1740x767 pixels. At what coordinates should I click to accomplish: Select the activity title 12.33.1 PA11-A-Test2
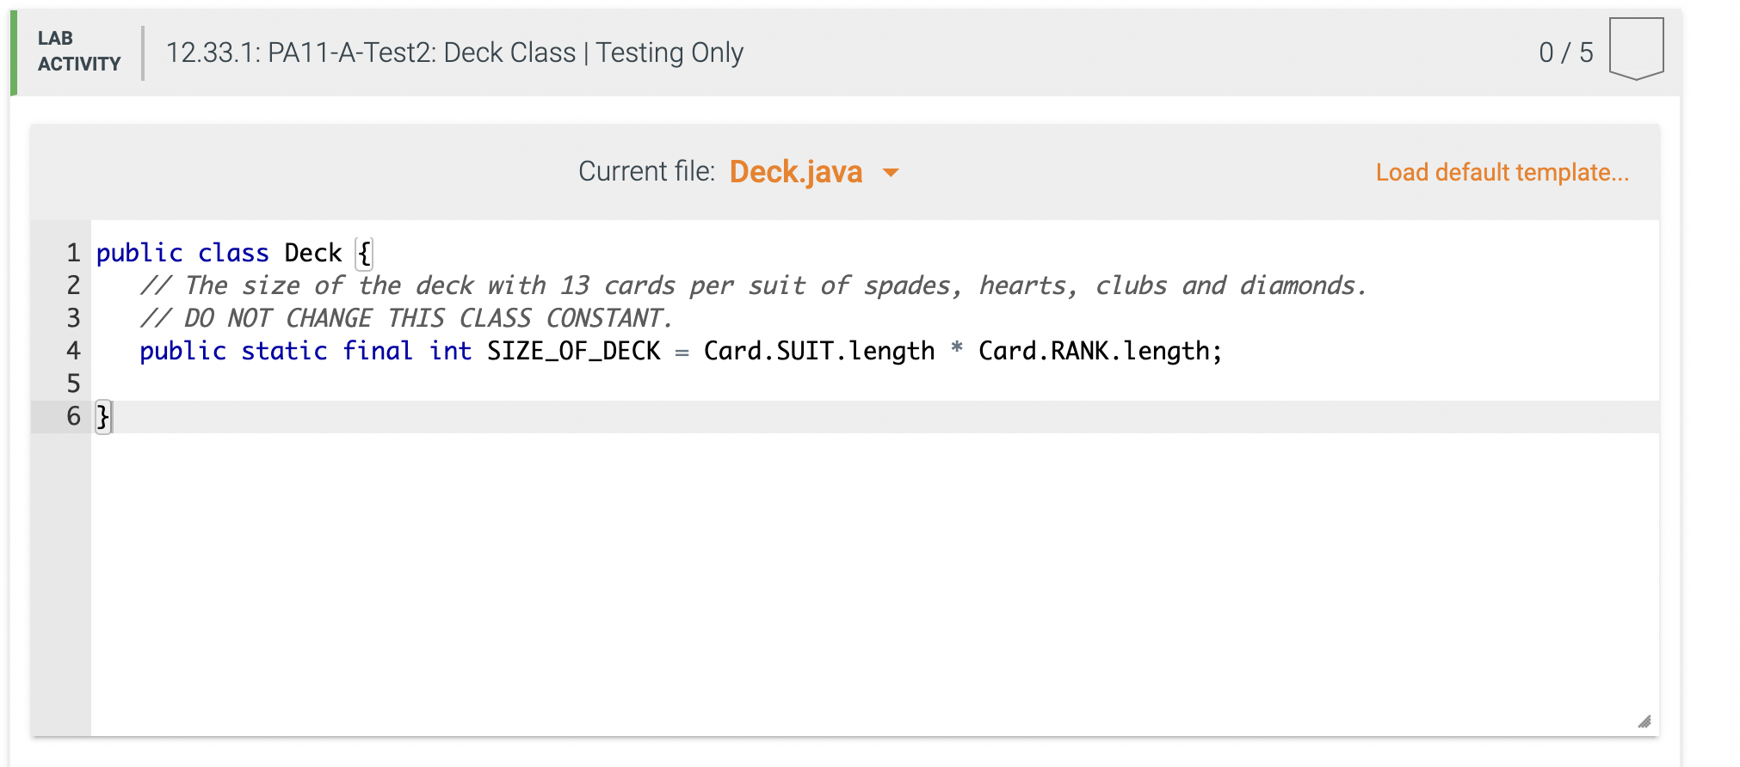(x=456, y=52)
